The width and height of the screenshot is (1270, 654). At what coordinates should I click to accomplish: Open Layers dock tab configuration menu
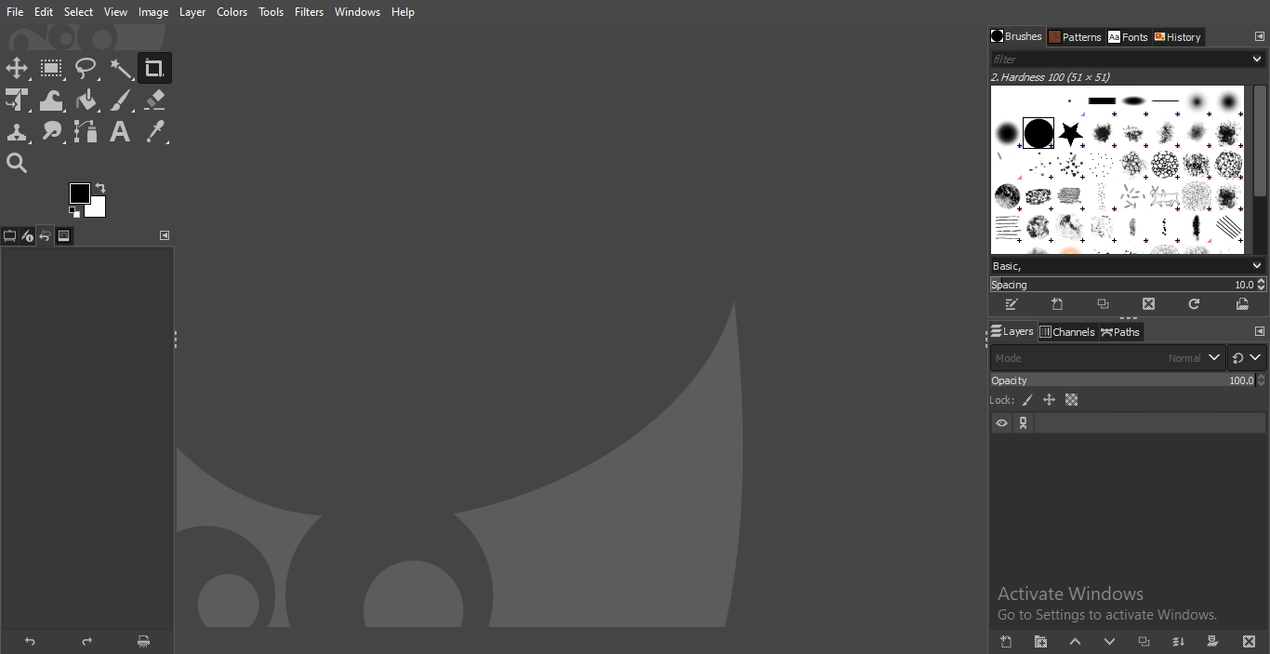(1260, 331)
